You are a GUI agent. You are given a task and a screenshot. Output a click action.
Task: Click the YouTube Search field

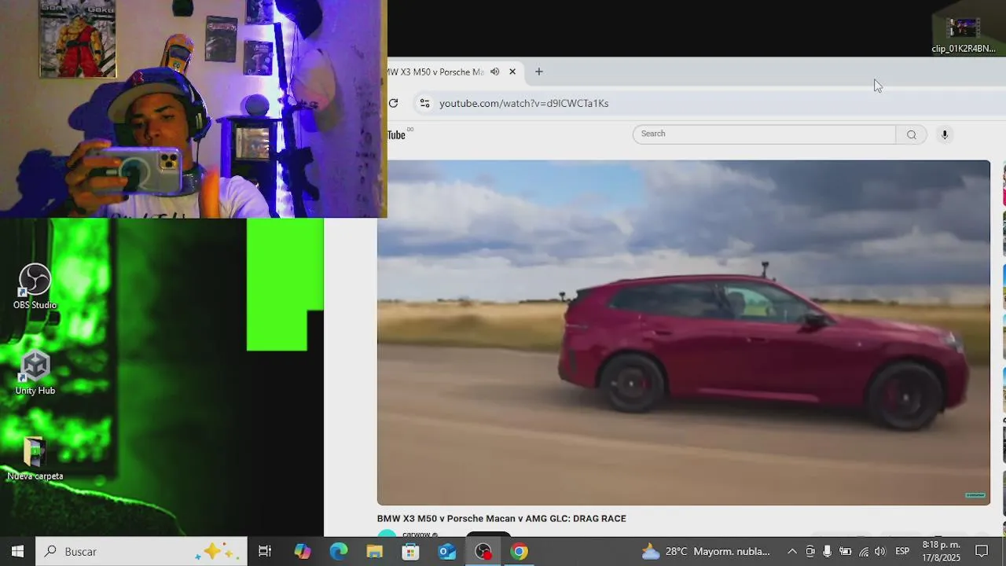[764, 134]
